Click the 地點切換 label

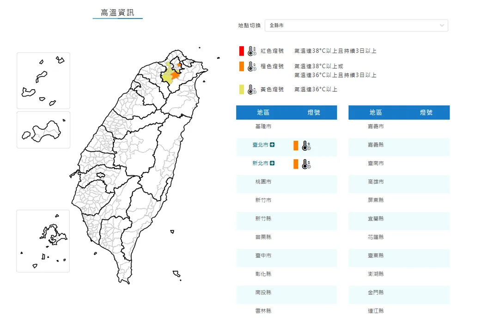pos(249,25)
